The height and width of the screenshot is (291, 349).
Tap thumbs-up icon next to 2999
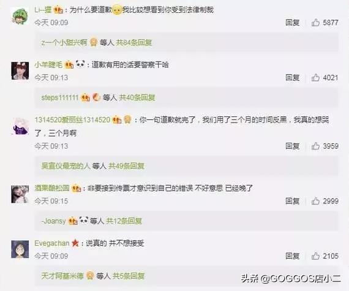coord(315,201)
